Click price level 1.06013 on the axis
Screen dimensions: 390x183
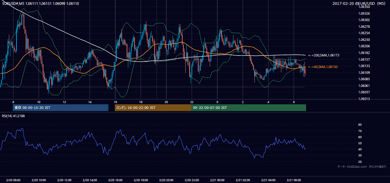pyautogui.click(x=364, y=99)
